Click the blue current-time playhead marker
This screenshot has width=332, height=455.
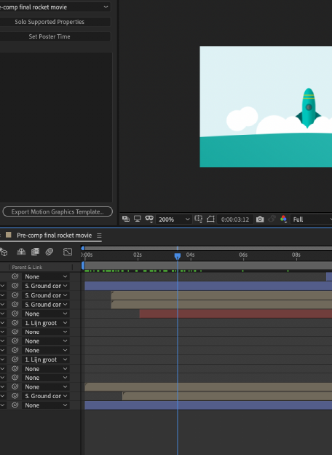point(178,256)
